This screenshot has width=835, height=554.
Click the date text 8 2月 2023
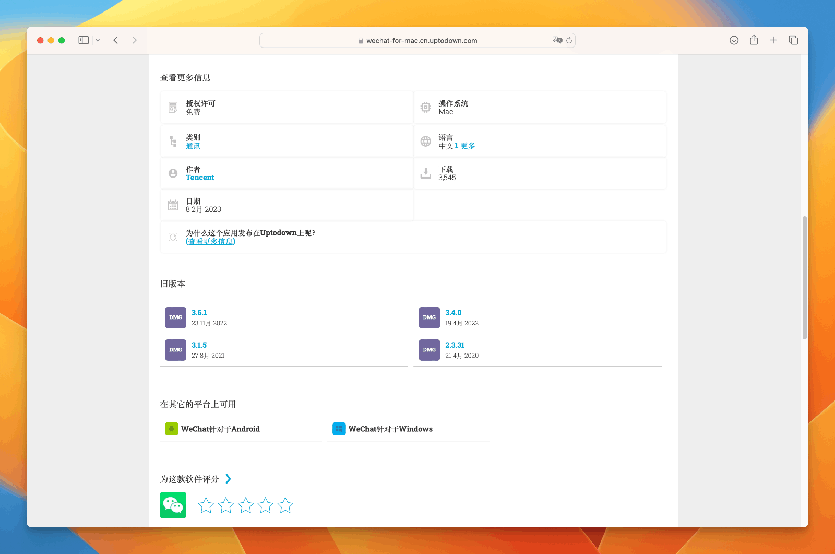pos(203,210)
